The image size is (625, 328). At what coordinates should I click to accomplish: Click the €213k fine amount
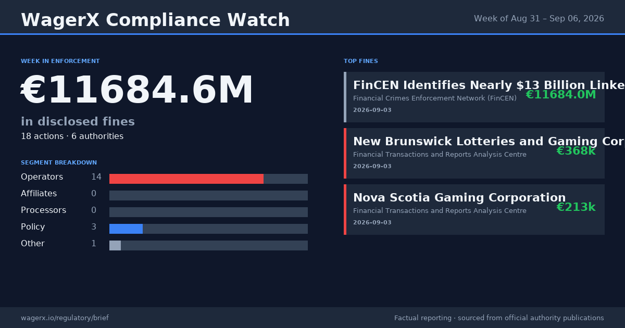click(x=576, y=207)
